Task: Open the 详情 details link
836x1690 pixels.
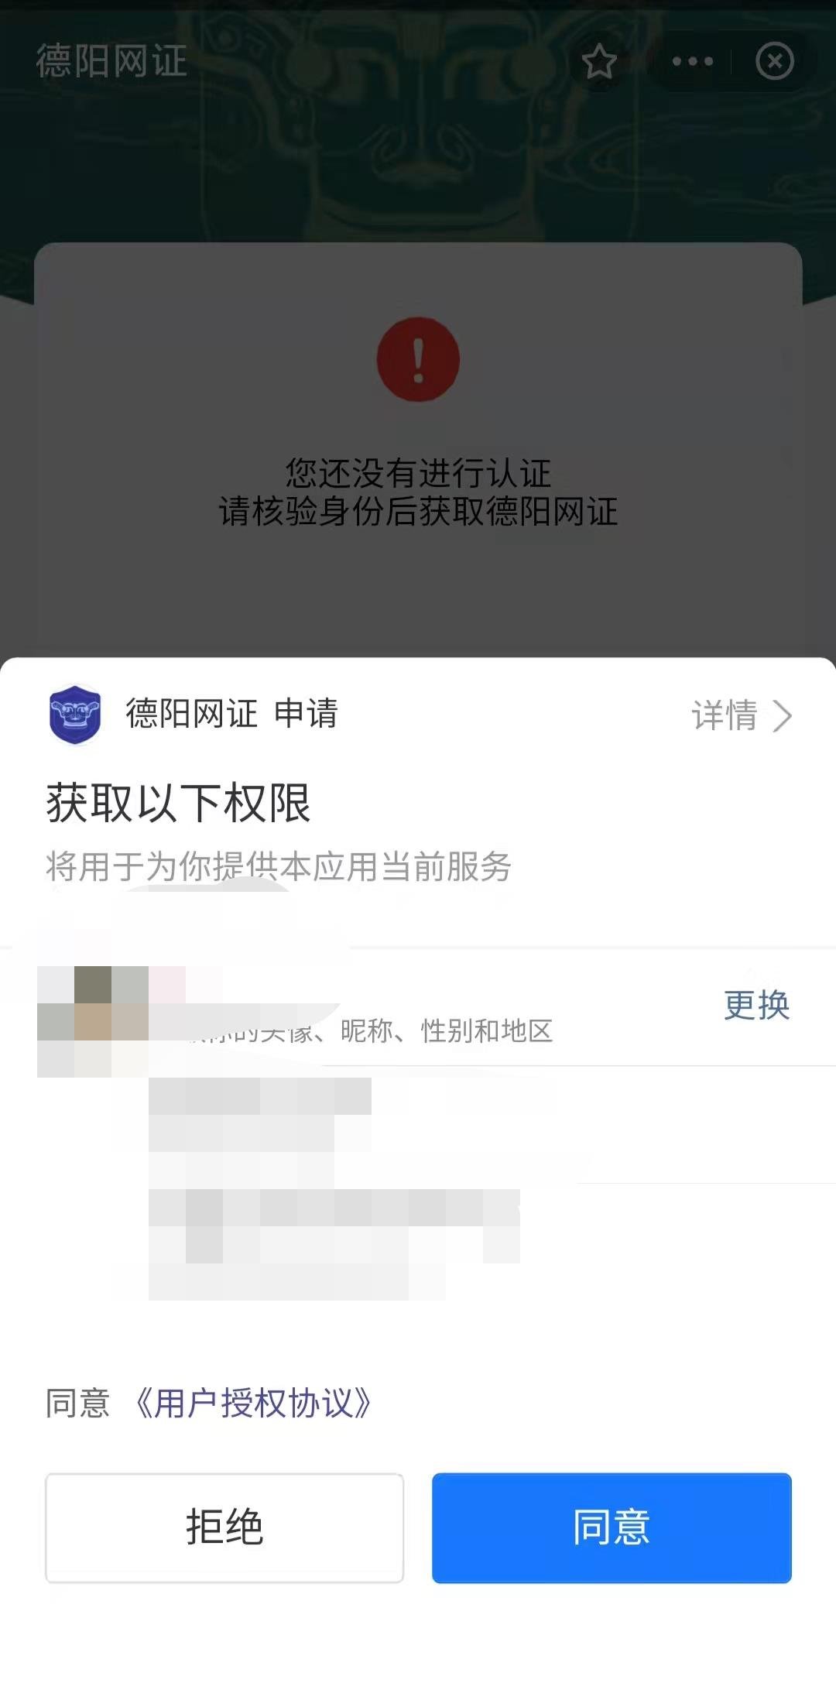Action: click(x=725, y=715)
